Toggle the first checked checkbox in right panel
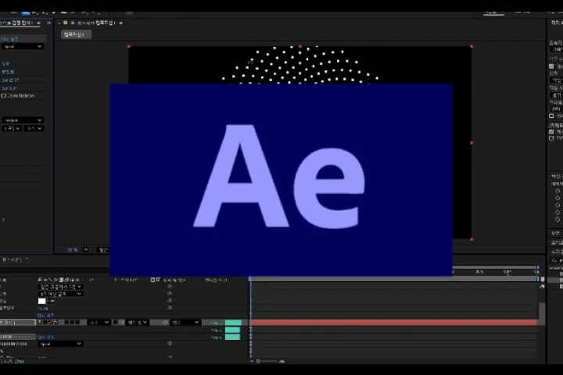 [551, 66]
